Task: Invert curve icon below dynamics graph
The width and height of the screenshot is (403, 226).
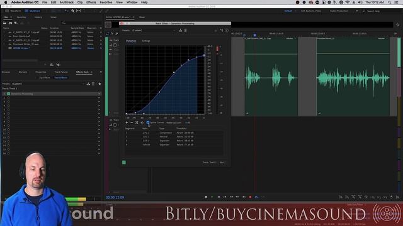Action: pyautogui.click(x=137, y=123)
